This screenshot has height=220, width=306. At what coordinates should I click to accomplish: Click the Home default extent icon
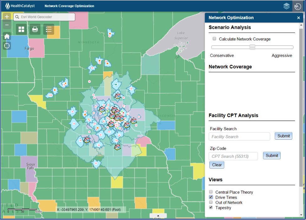point(7,36)
